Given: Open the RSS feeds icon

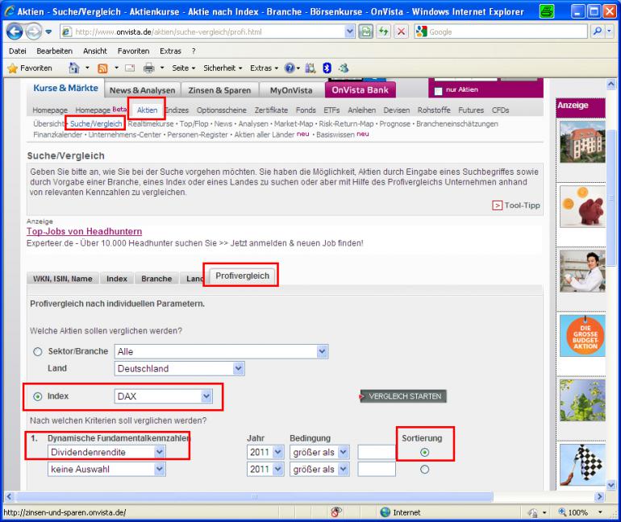Looking at the screenshot, I should tap(102, 68).
